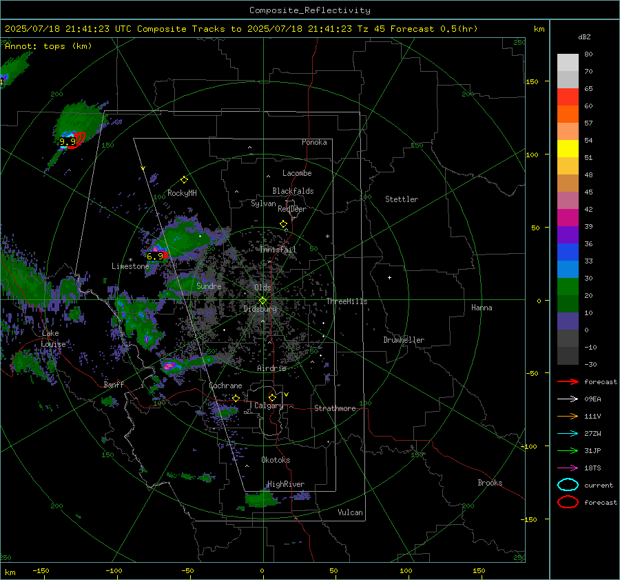Screen dimensions: 620x580
Task: Click the Vulcan label
Action: pos(350,512)
